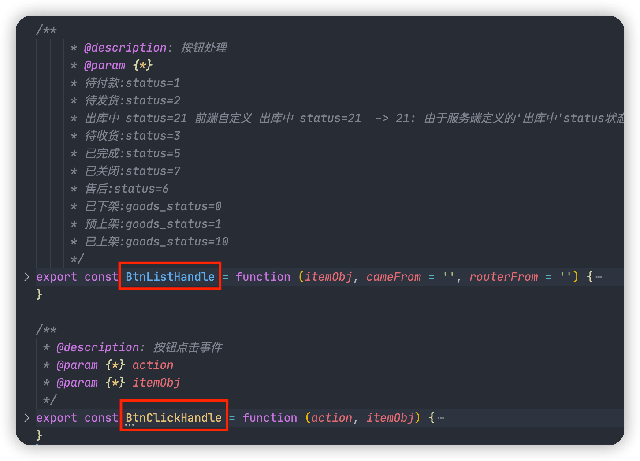Unfold ellipsis after BtnClickHandle opening brace

440,418
